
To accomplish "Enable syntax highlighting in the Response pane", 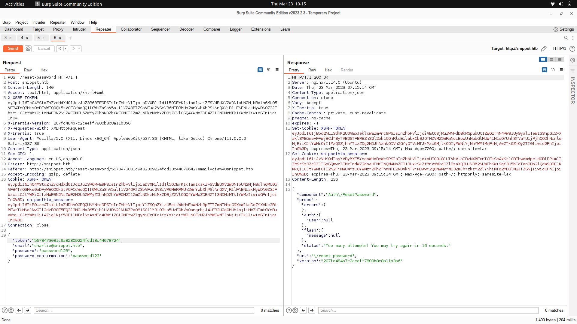I will [544, 70].
